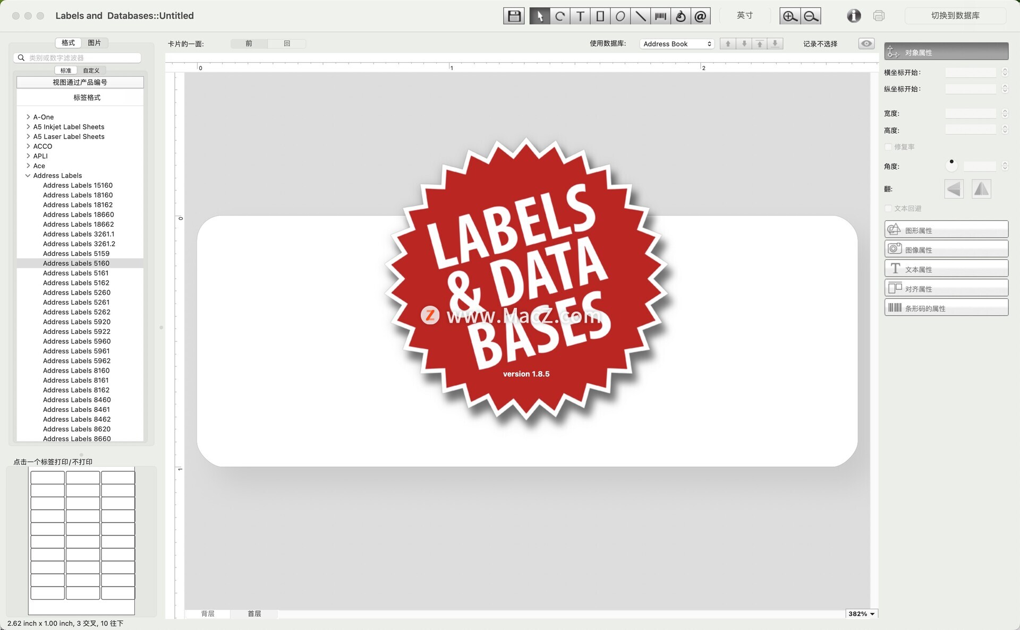Click the Save floppy disk icon
Viewport: 1020px width, 630px height.
514,16
